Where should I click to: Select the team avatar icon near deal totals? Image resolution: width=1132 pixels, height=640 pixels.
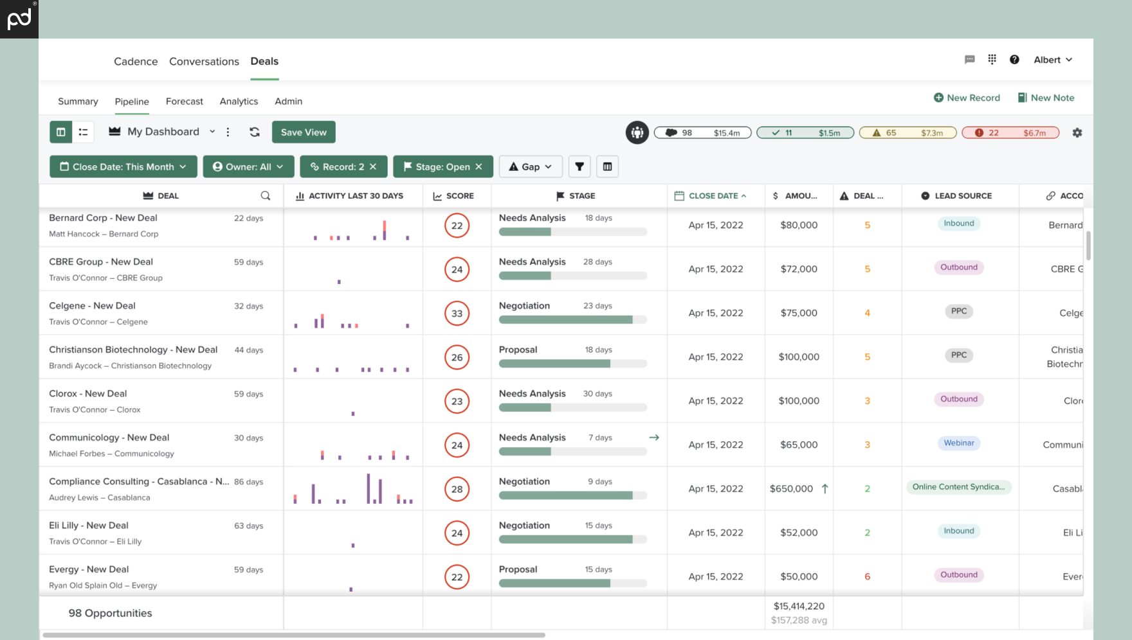637,132
